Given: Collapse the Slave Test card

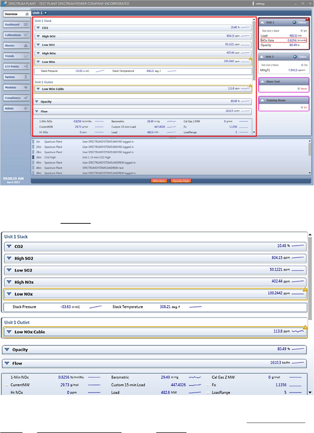Looking at the screenshot, I should 262,82.
